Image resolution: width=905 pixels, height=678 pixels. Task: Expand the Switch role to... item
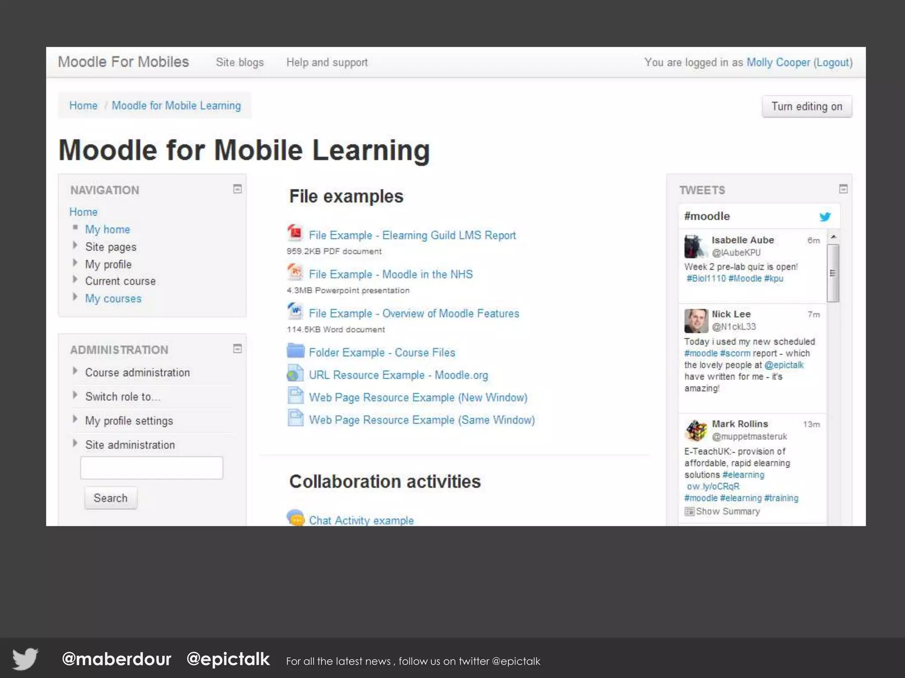point(75,395)
